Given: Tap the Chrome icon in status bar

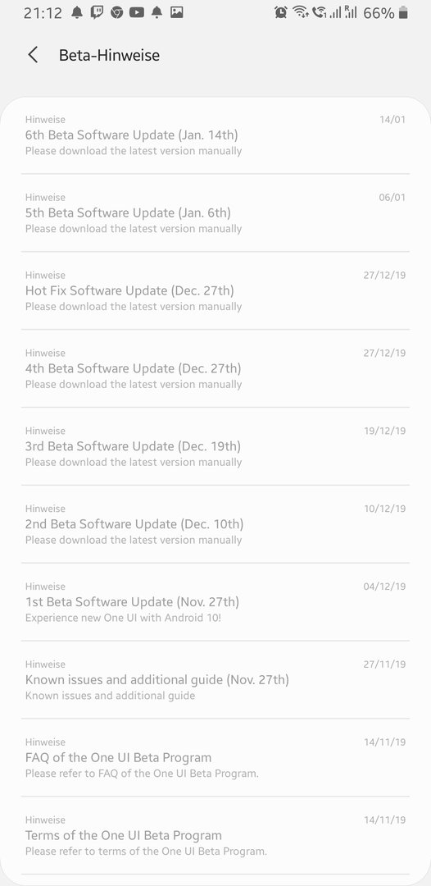Looking at the screenshot, I should [x=117, y=12].
